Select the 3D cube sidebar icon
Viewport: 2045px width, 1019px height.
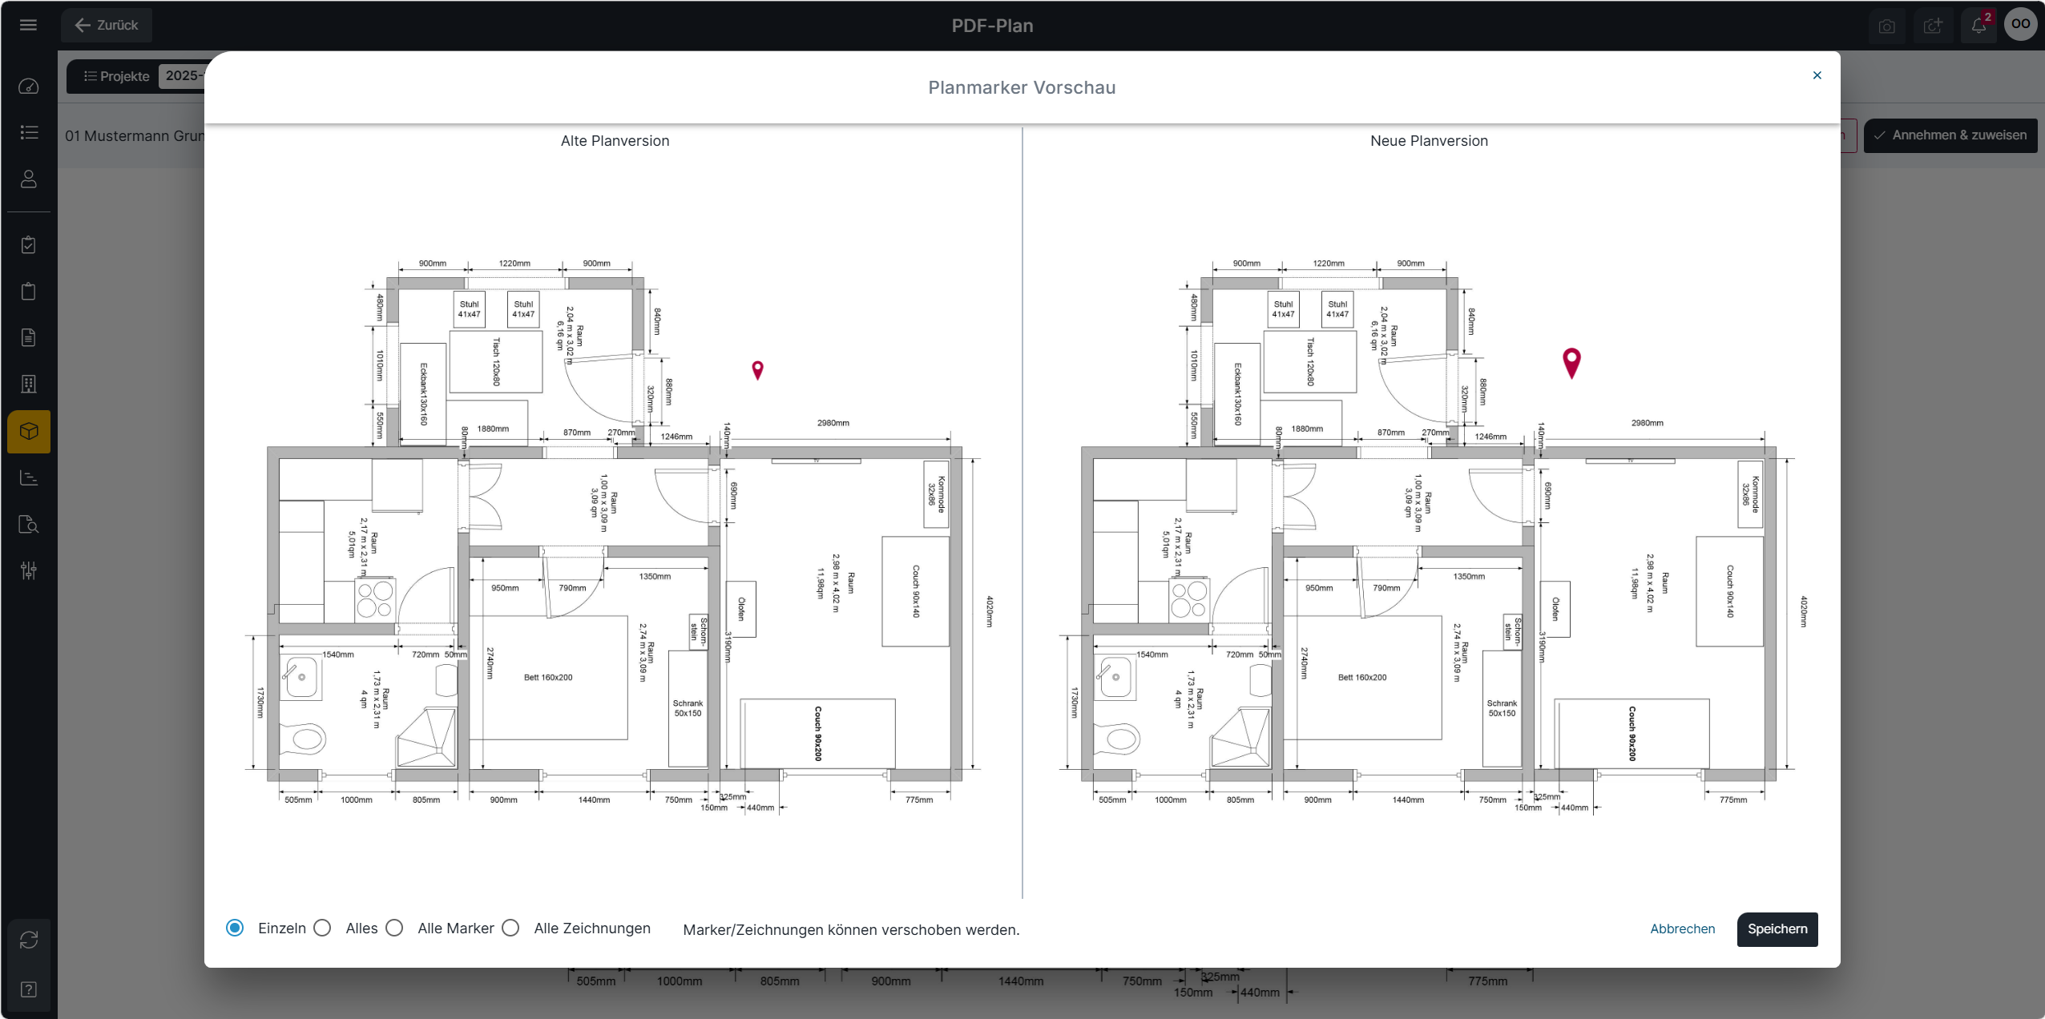click(x=29, y=432)
